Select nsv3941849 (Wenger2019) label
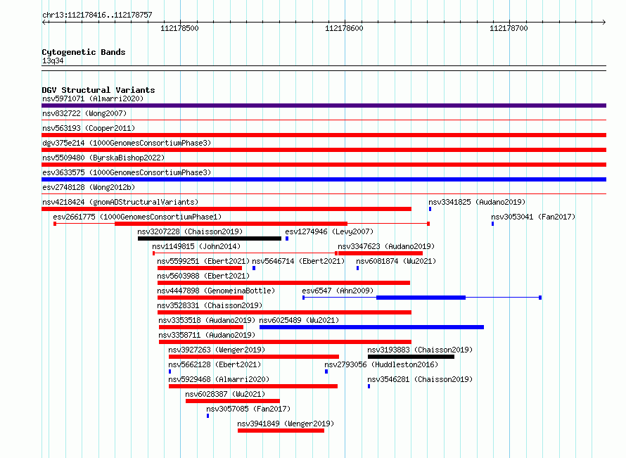Image resolution: width=626 pixels, height=458 pixels. (x=286, y=424)
